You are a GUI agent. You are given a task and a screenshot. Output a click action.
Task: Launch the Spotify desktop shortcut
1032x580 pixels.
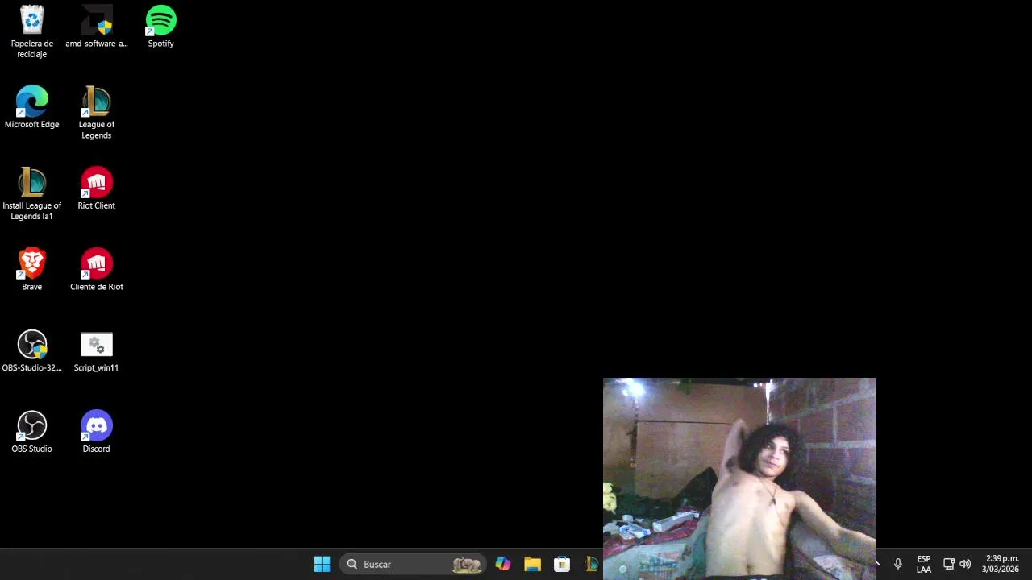click(160, 27)
